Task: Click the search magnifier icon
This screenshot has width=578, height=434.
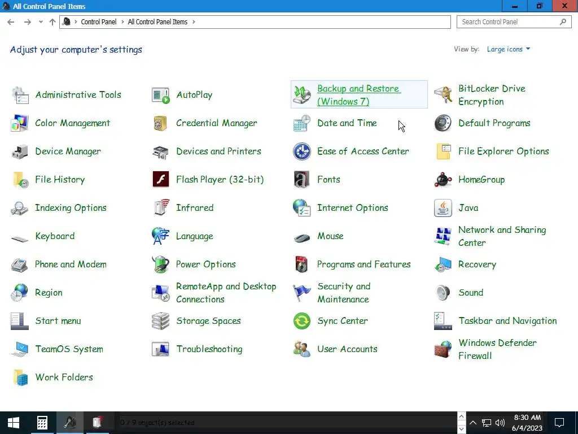Action: pos(563,22)
